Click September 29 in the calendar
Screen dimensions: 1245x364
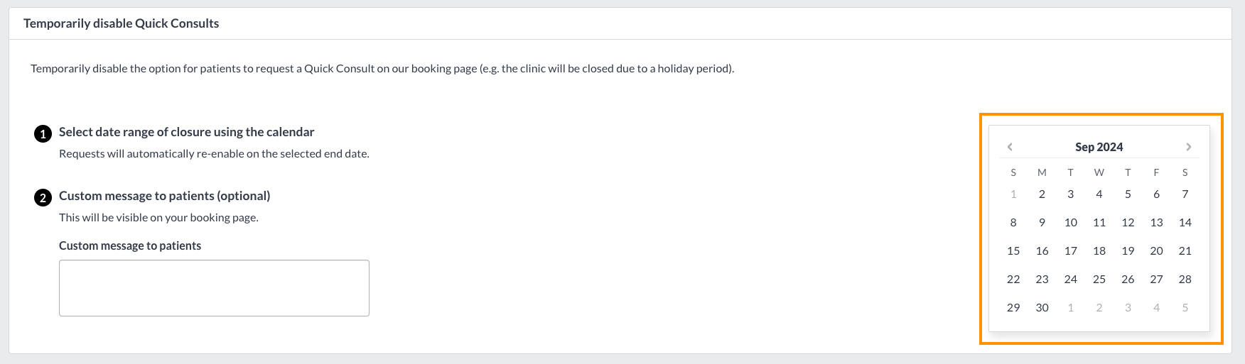[x=1013, y=307]
